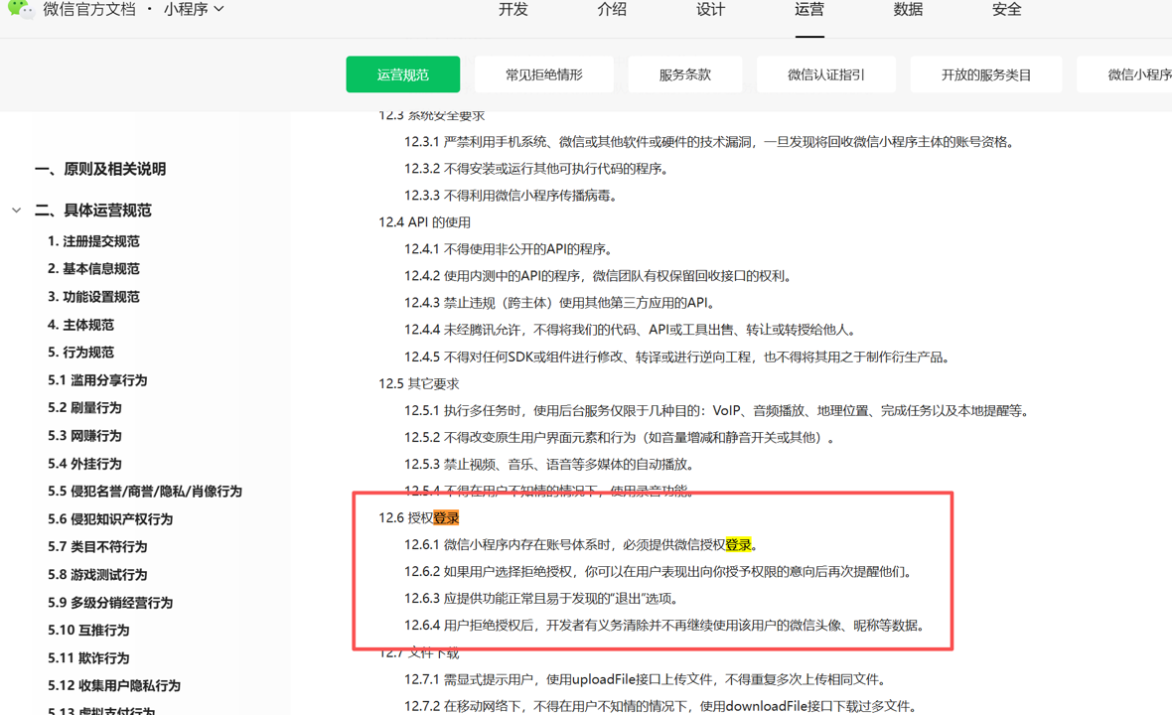This screenshot has height=715, width=1172.
Task: Click line 12.6.3 about “退出”选项
Action: [542, 599]
